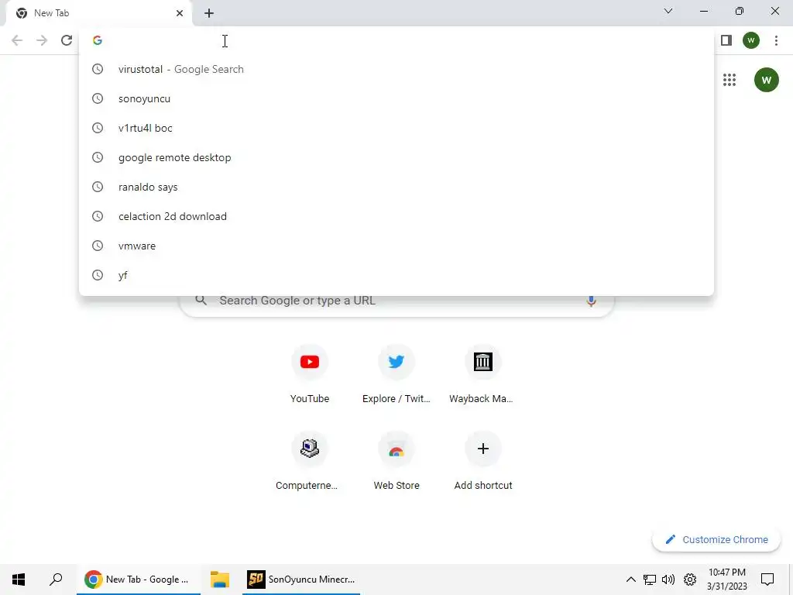
Task: Open the Windows Start menu
Action: pos(19,580)
